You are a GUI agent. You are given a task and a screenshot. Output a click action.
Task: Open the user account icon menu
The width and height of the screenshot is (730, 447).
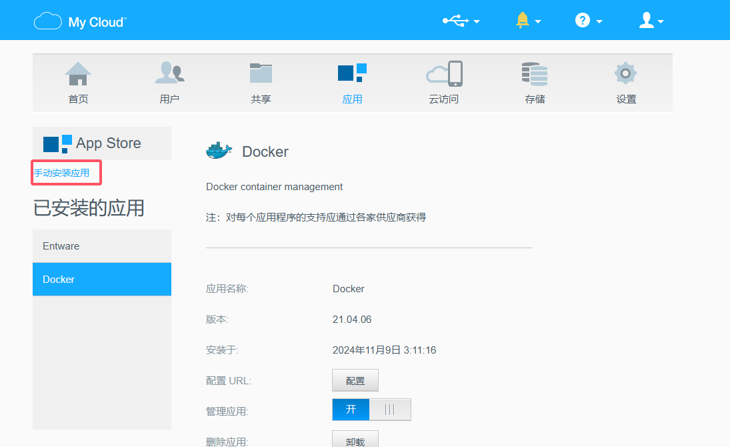(646, 21)
